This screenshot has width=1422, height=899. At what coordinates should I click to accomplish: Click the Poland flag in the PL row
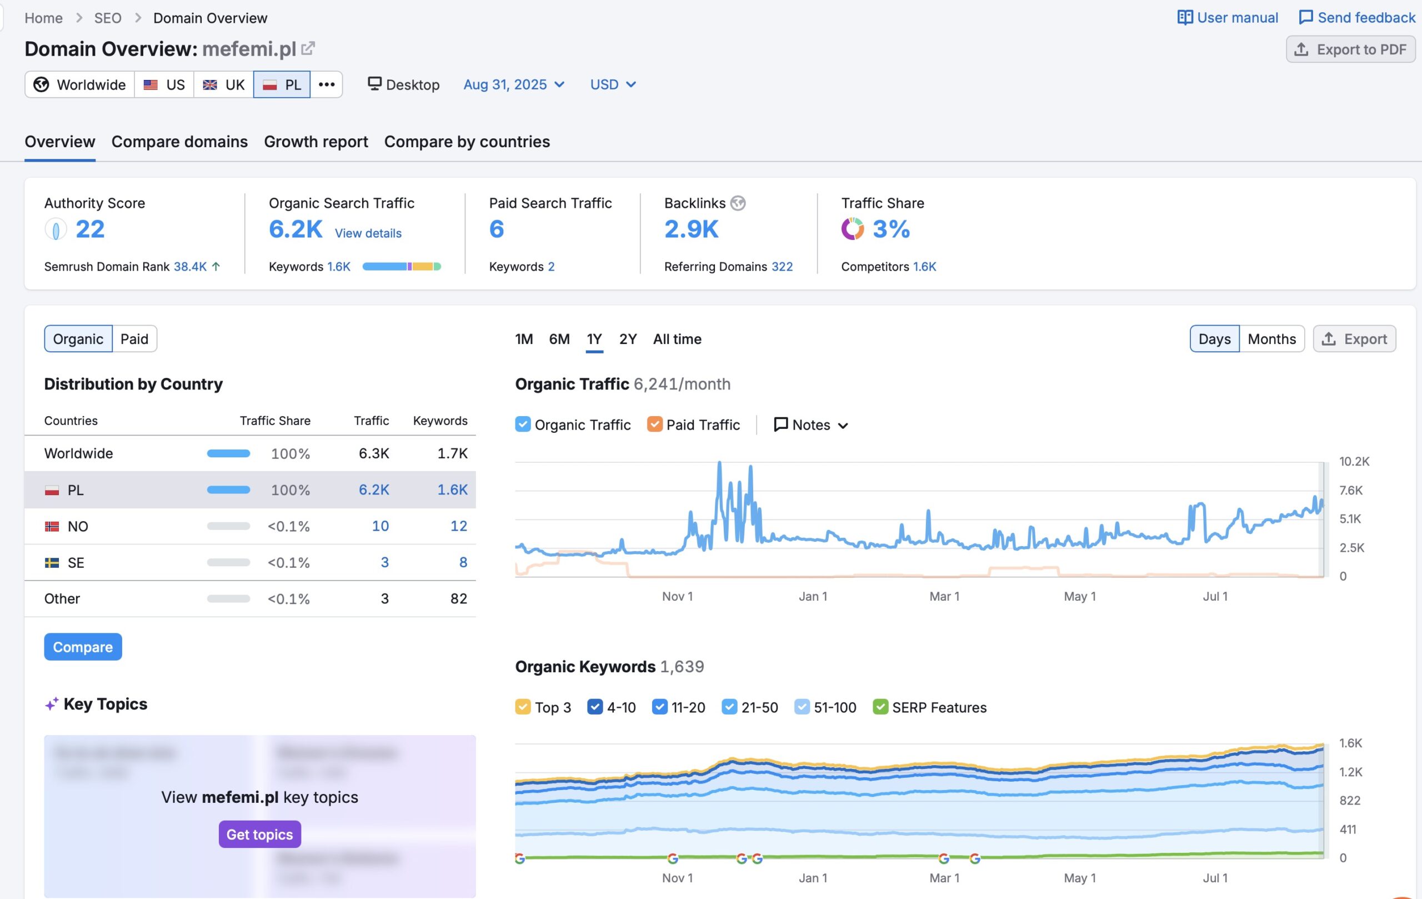(x=52, y=490)
